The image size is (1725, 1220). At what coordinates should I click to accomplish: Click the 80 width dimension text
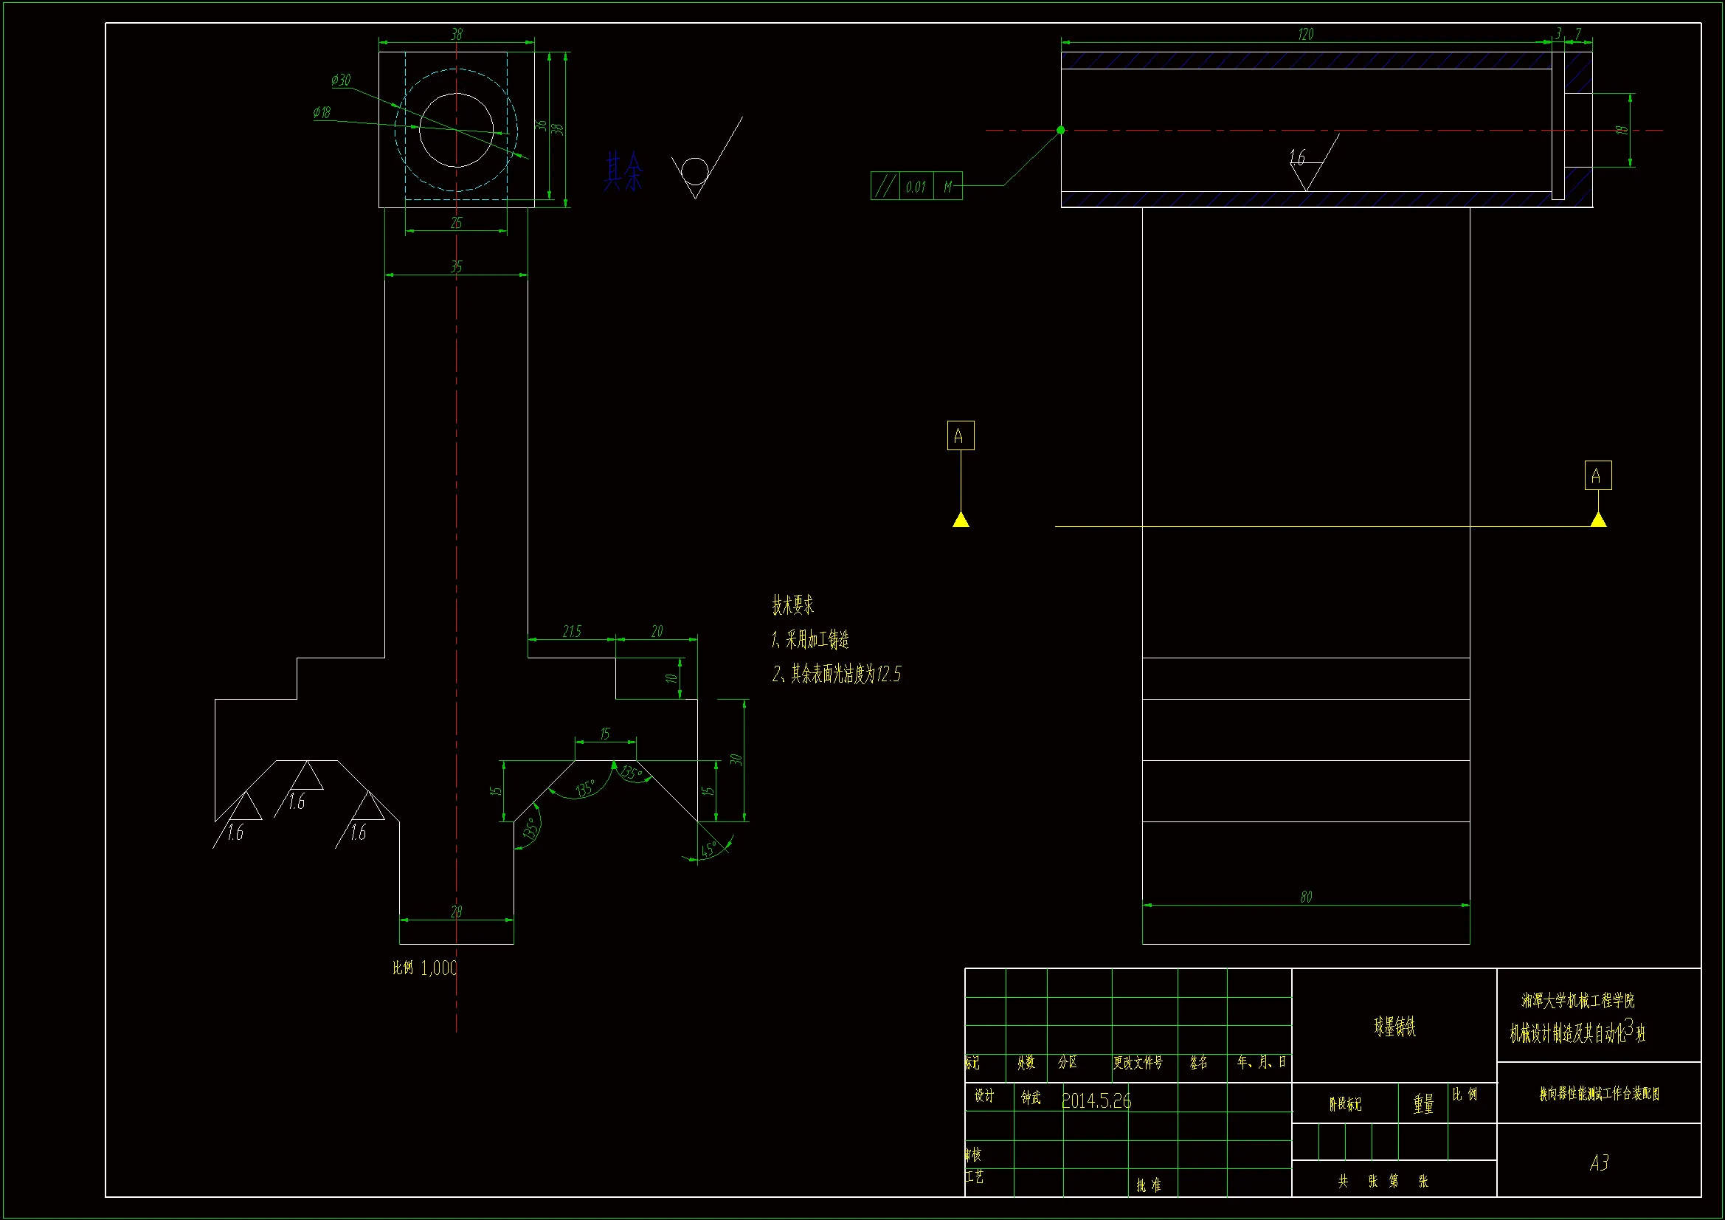[1306, 897]
